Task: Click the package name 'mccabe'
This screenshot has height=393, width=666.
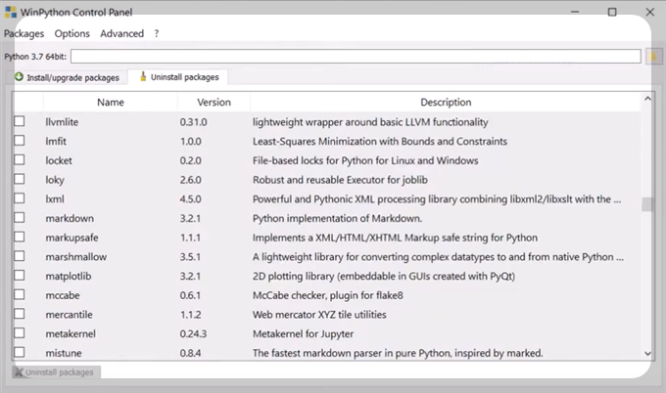Action: (63, 295)
